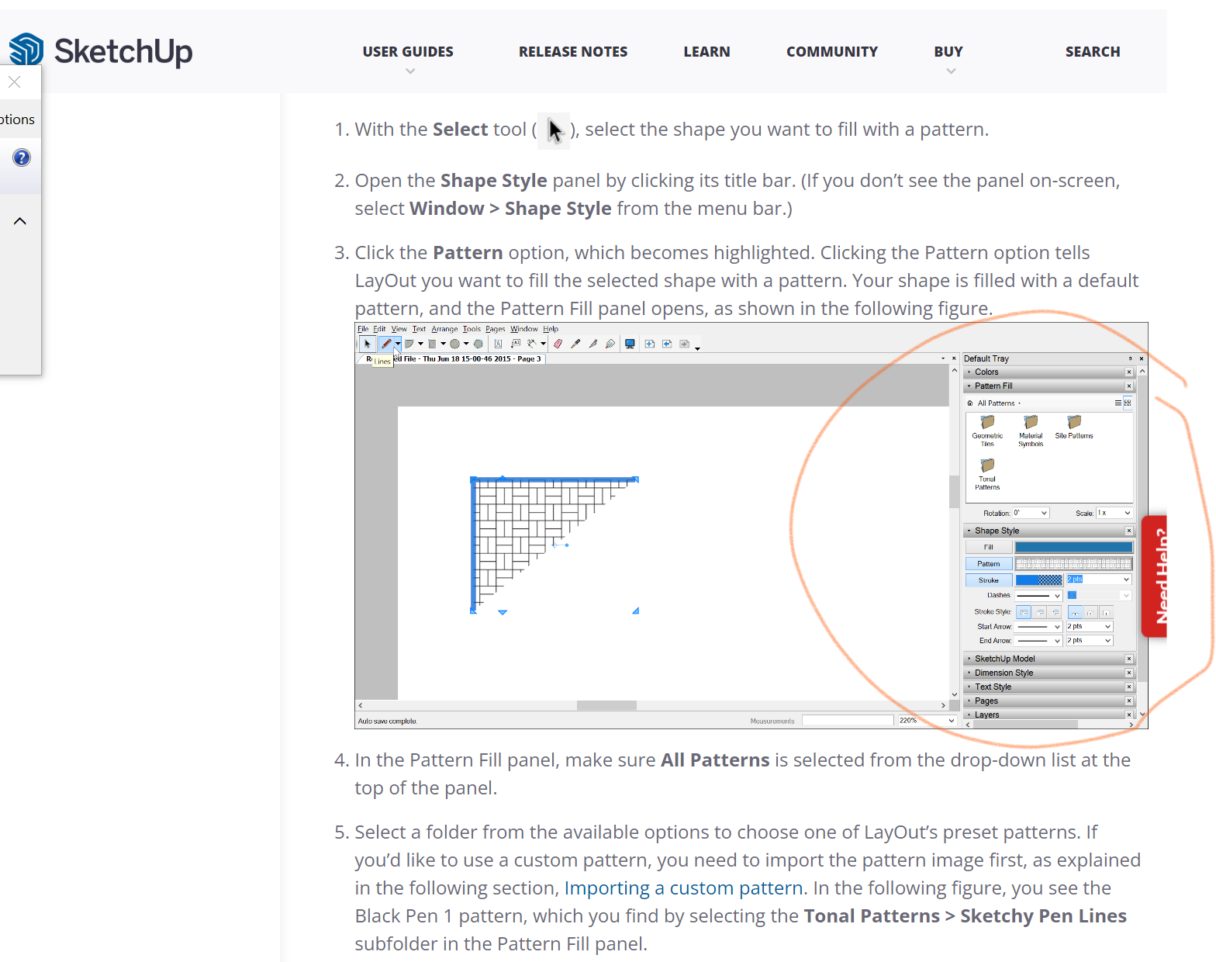Image resolution: width=1216 pixels, height=962 pixels.
Task: Go to next page using the toolbar icon
Action: [684, 344]
